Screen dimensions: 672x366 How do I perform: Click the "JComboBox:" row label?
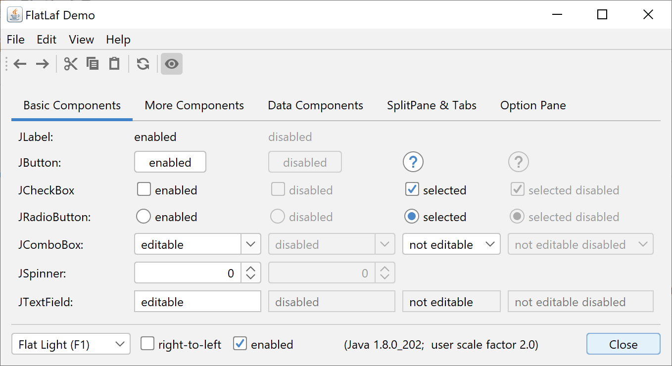pyautogui.click(x=50, y=244)
